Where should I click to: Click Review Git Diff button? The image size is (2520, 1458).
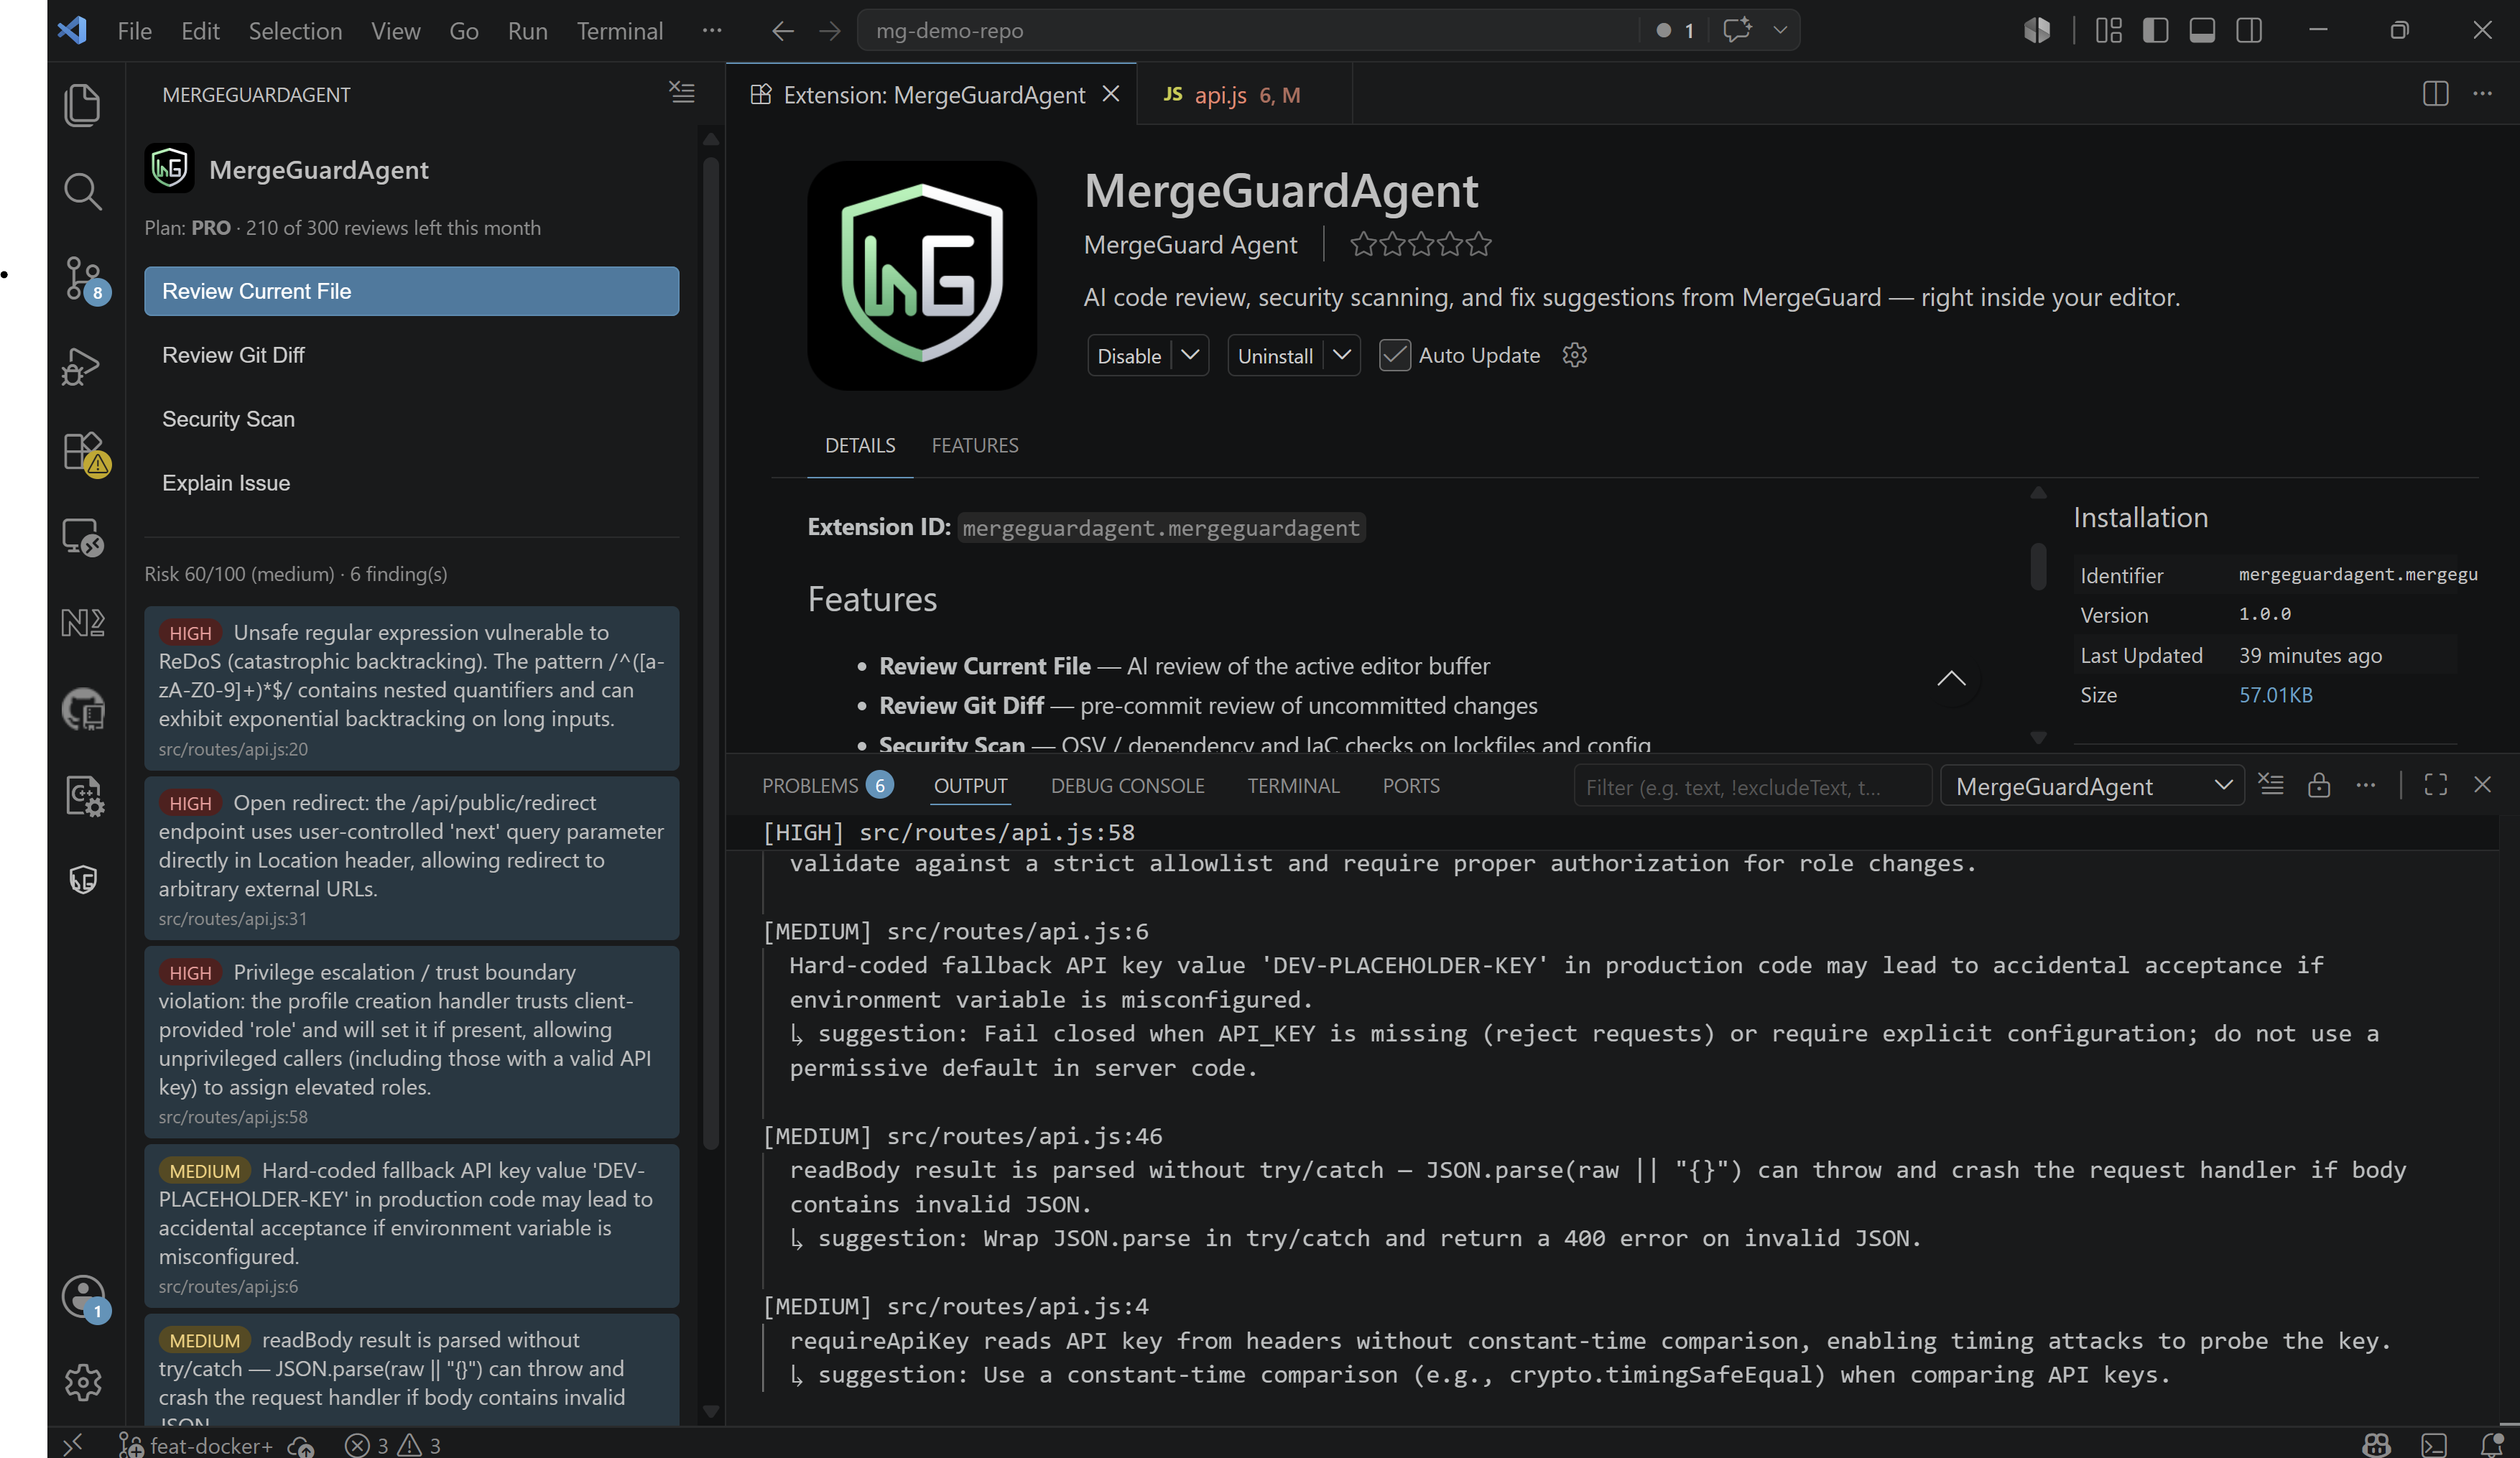[x=411, y=355]
